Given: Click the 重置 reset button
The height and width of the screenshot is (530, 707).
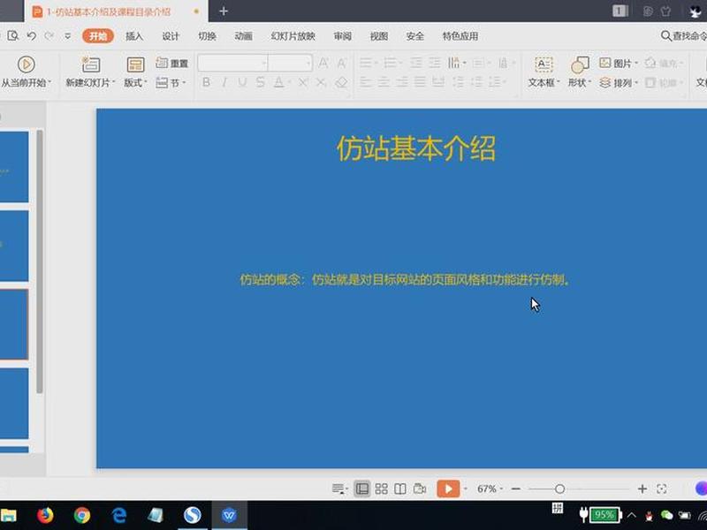Looking at the screenshot, I should coord(171,63).
